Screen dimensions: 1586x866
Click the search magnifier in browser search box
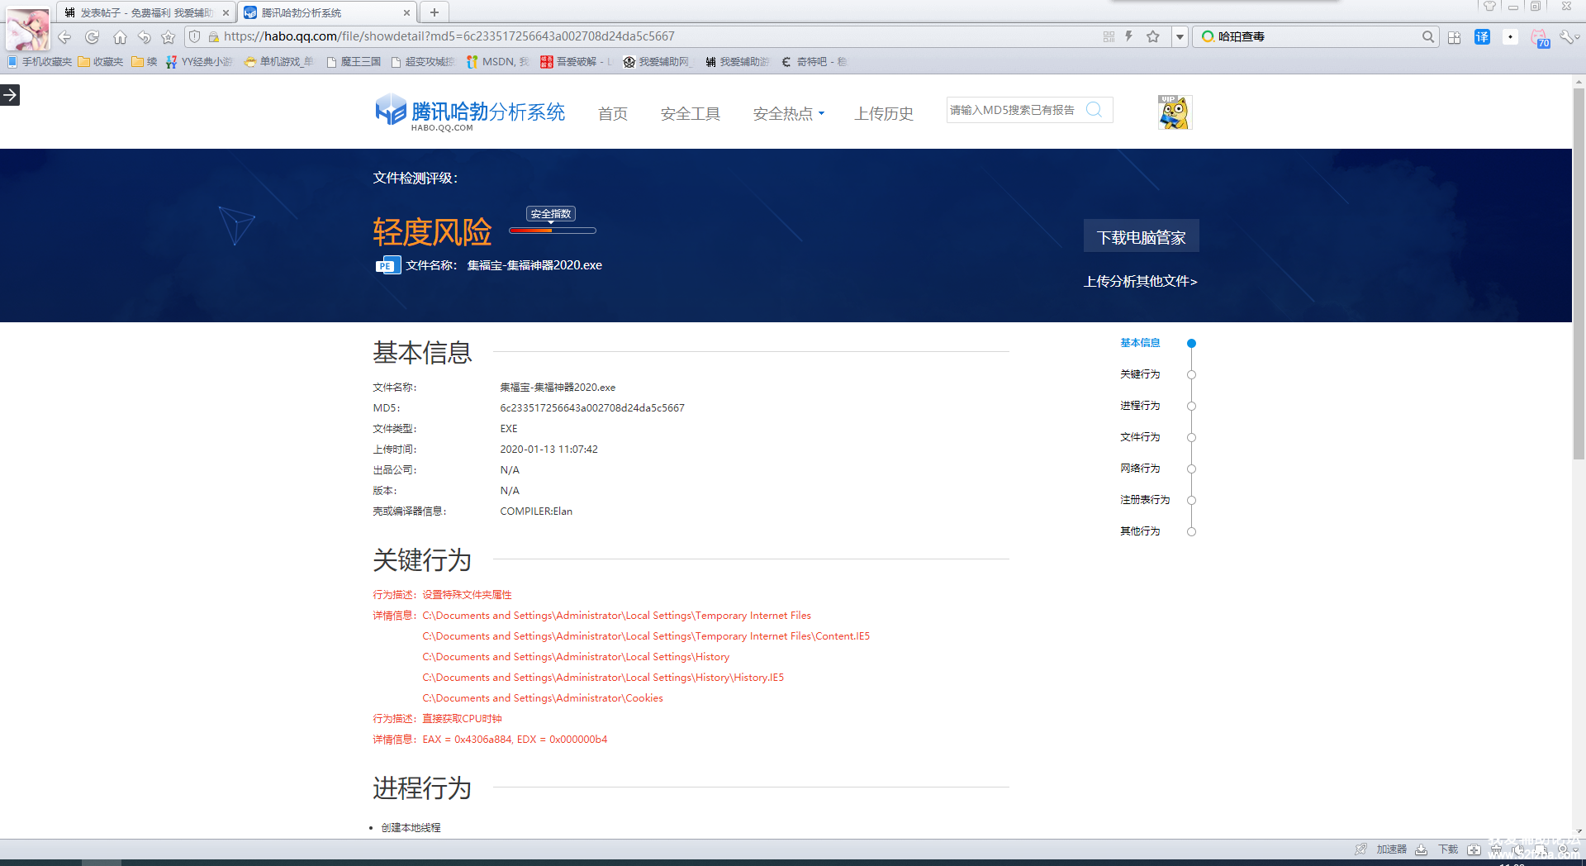[1428, 36]
